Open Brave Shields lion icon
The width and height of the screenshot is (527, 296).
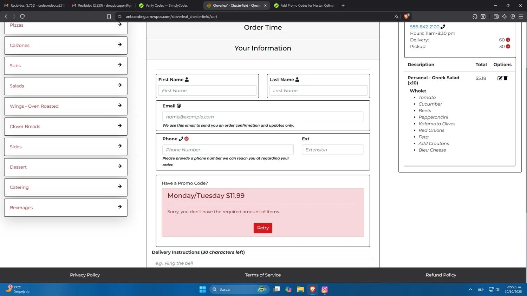tap(406, 16)
